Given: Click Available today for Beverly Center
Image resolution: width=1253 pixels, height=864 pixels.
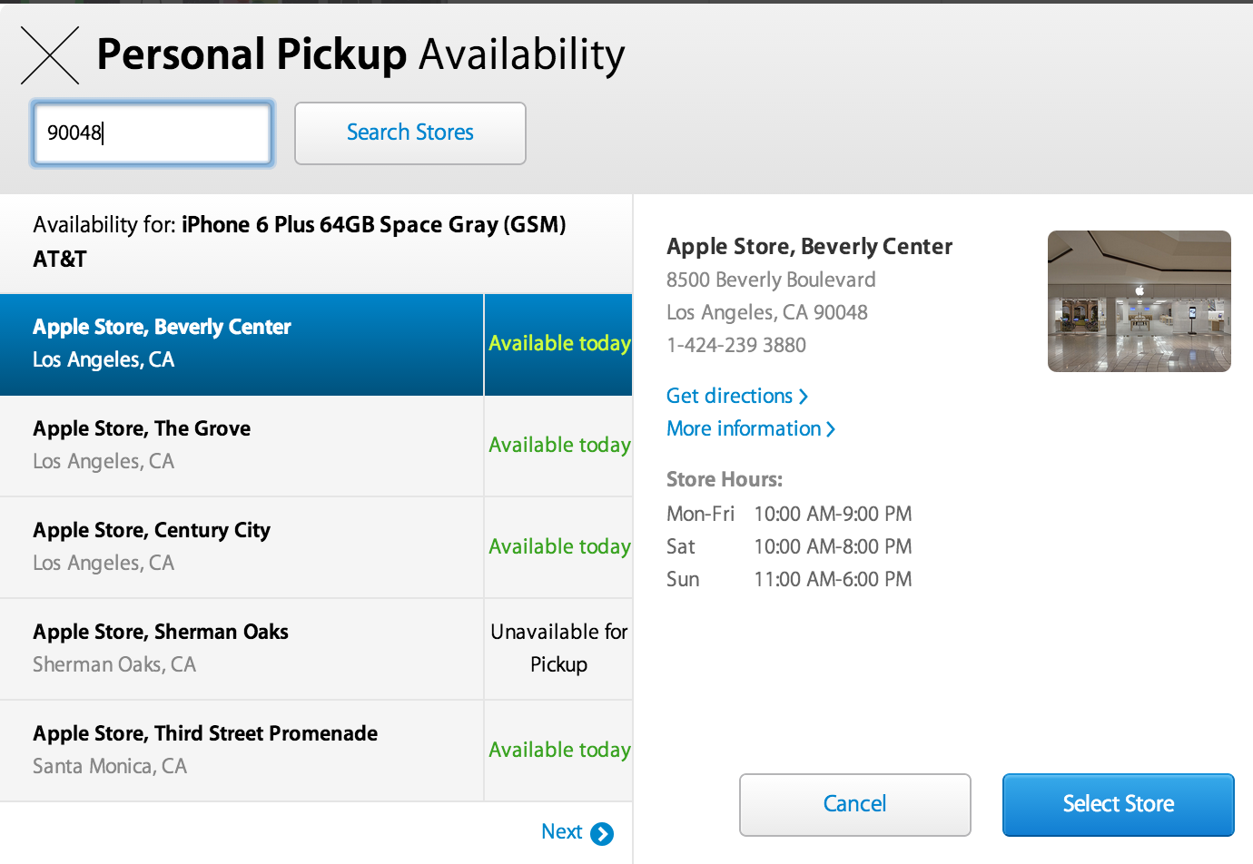Looking at the screenshot, I should point(559,343).
